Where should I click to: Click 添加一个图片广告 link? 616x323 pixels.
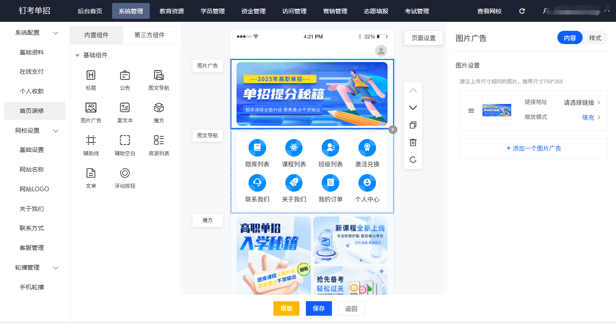pos(533,148)
